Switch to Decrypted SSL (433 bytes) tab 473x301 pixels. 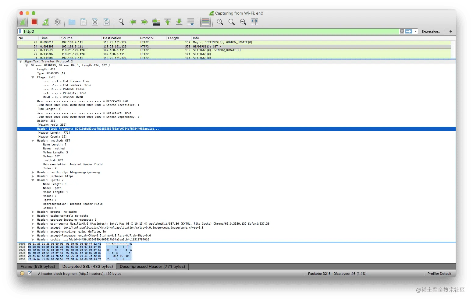87,266
